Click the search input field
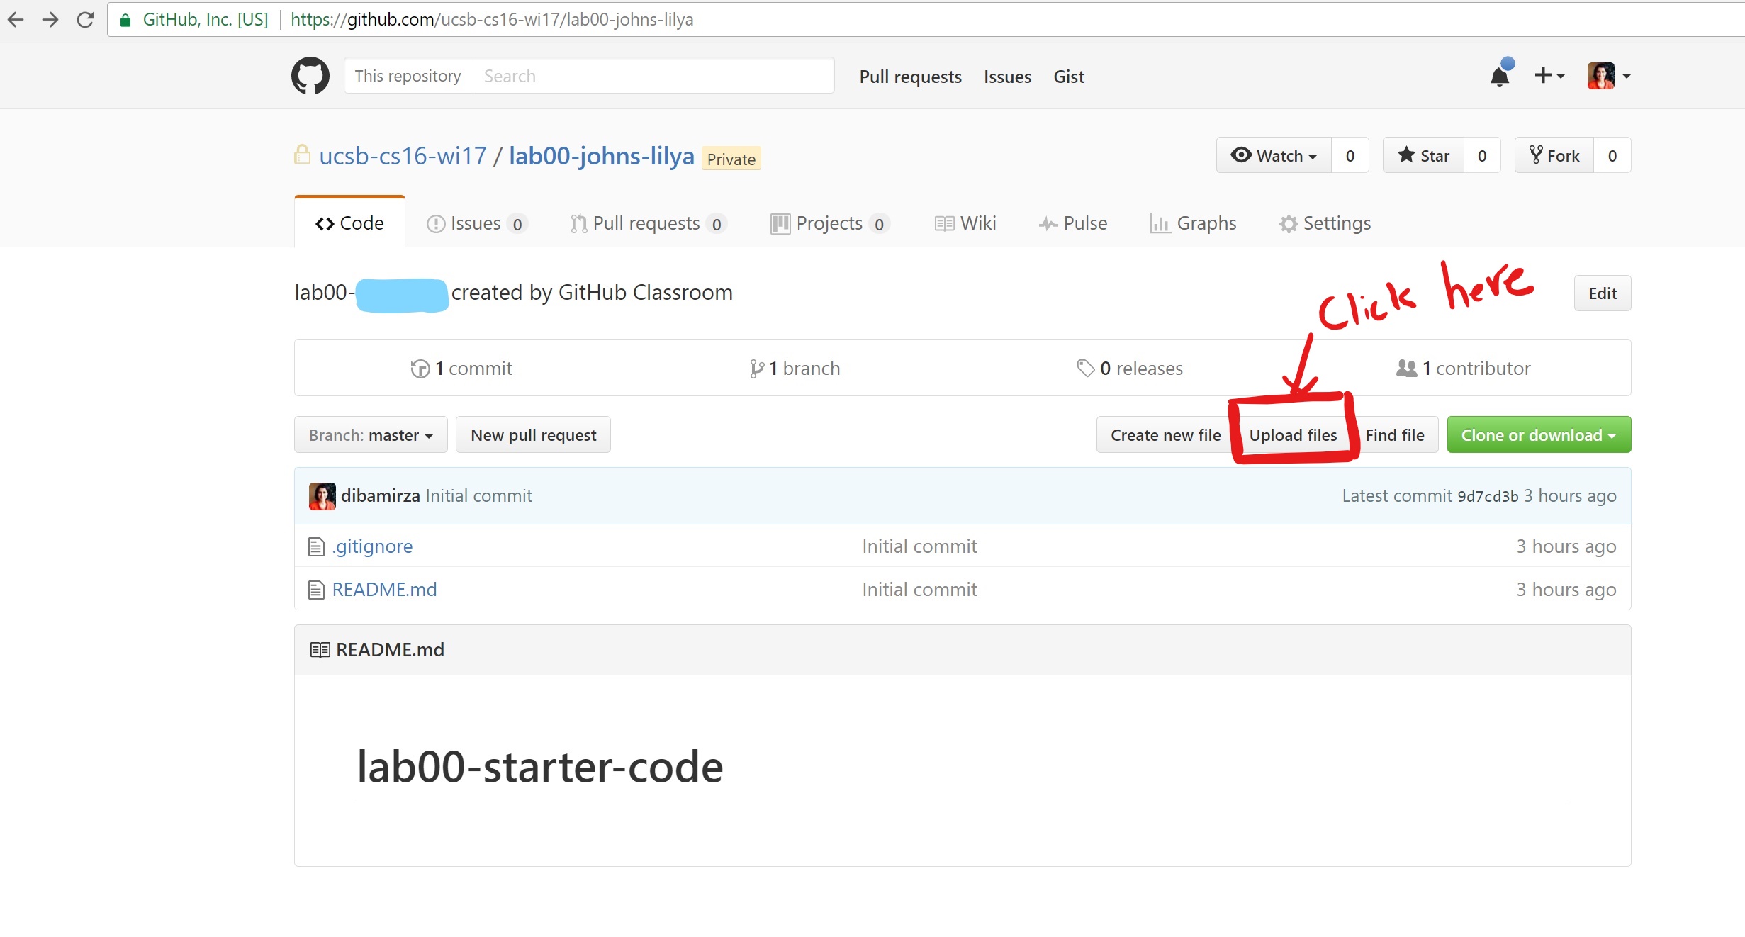 pyautogui.click(x=653, y=76)
